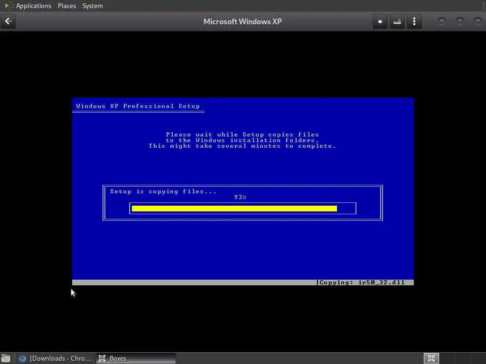Screen dimensions: 486x364
Task: Click the middle window control circle
Action: coord(460,21)
